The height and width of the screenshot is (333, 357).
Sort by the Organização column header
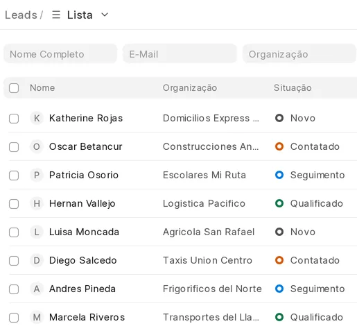190,88
